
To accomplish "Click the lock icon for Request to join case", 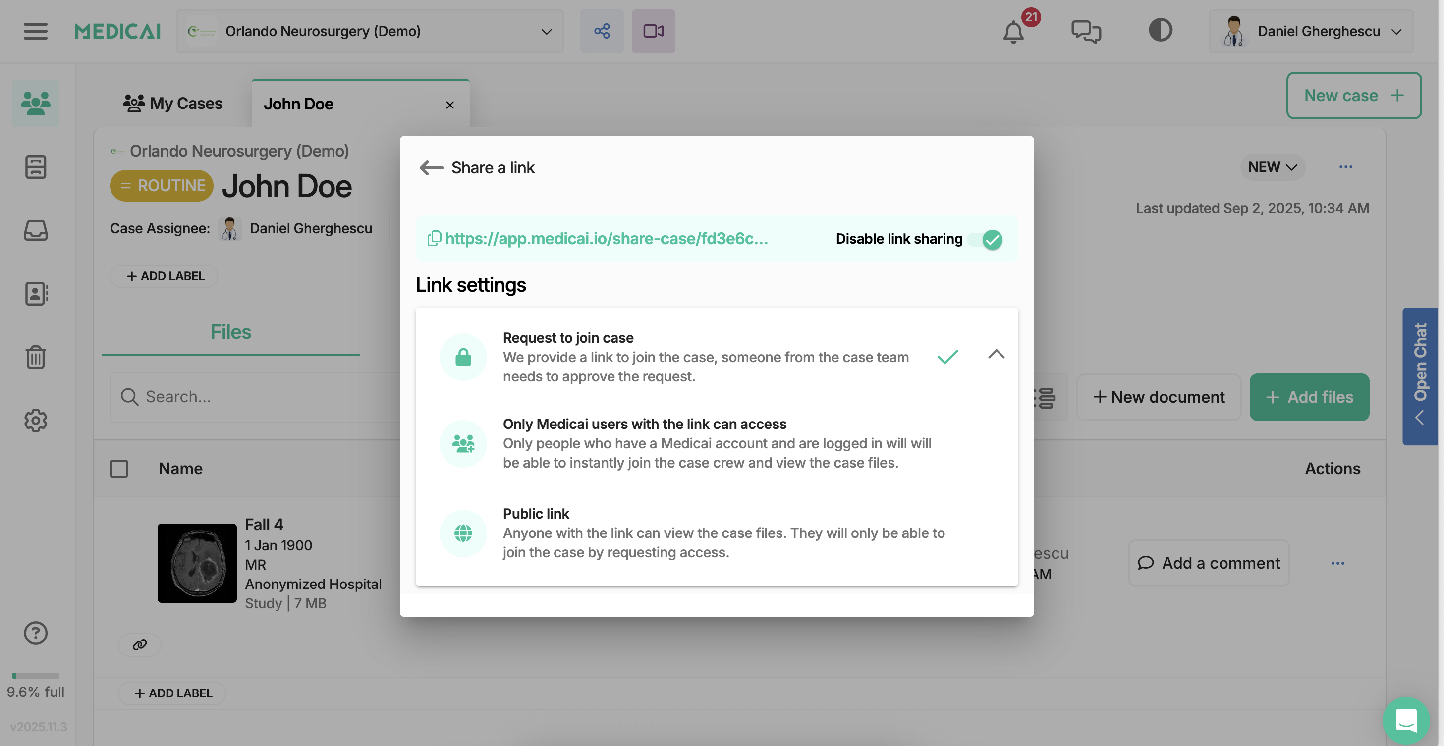I will 463,357.
